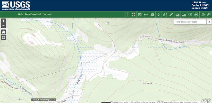Viewport: 212px width, 103px height.
Task: Go to the default home extent
Action: pos(3,32)
